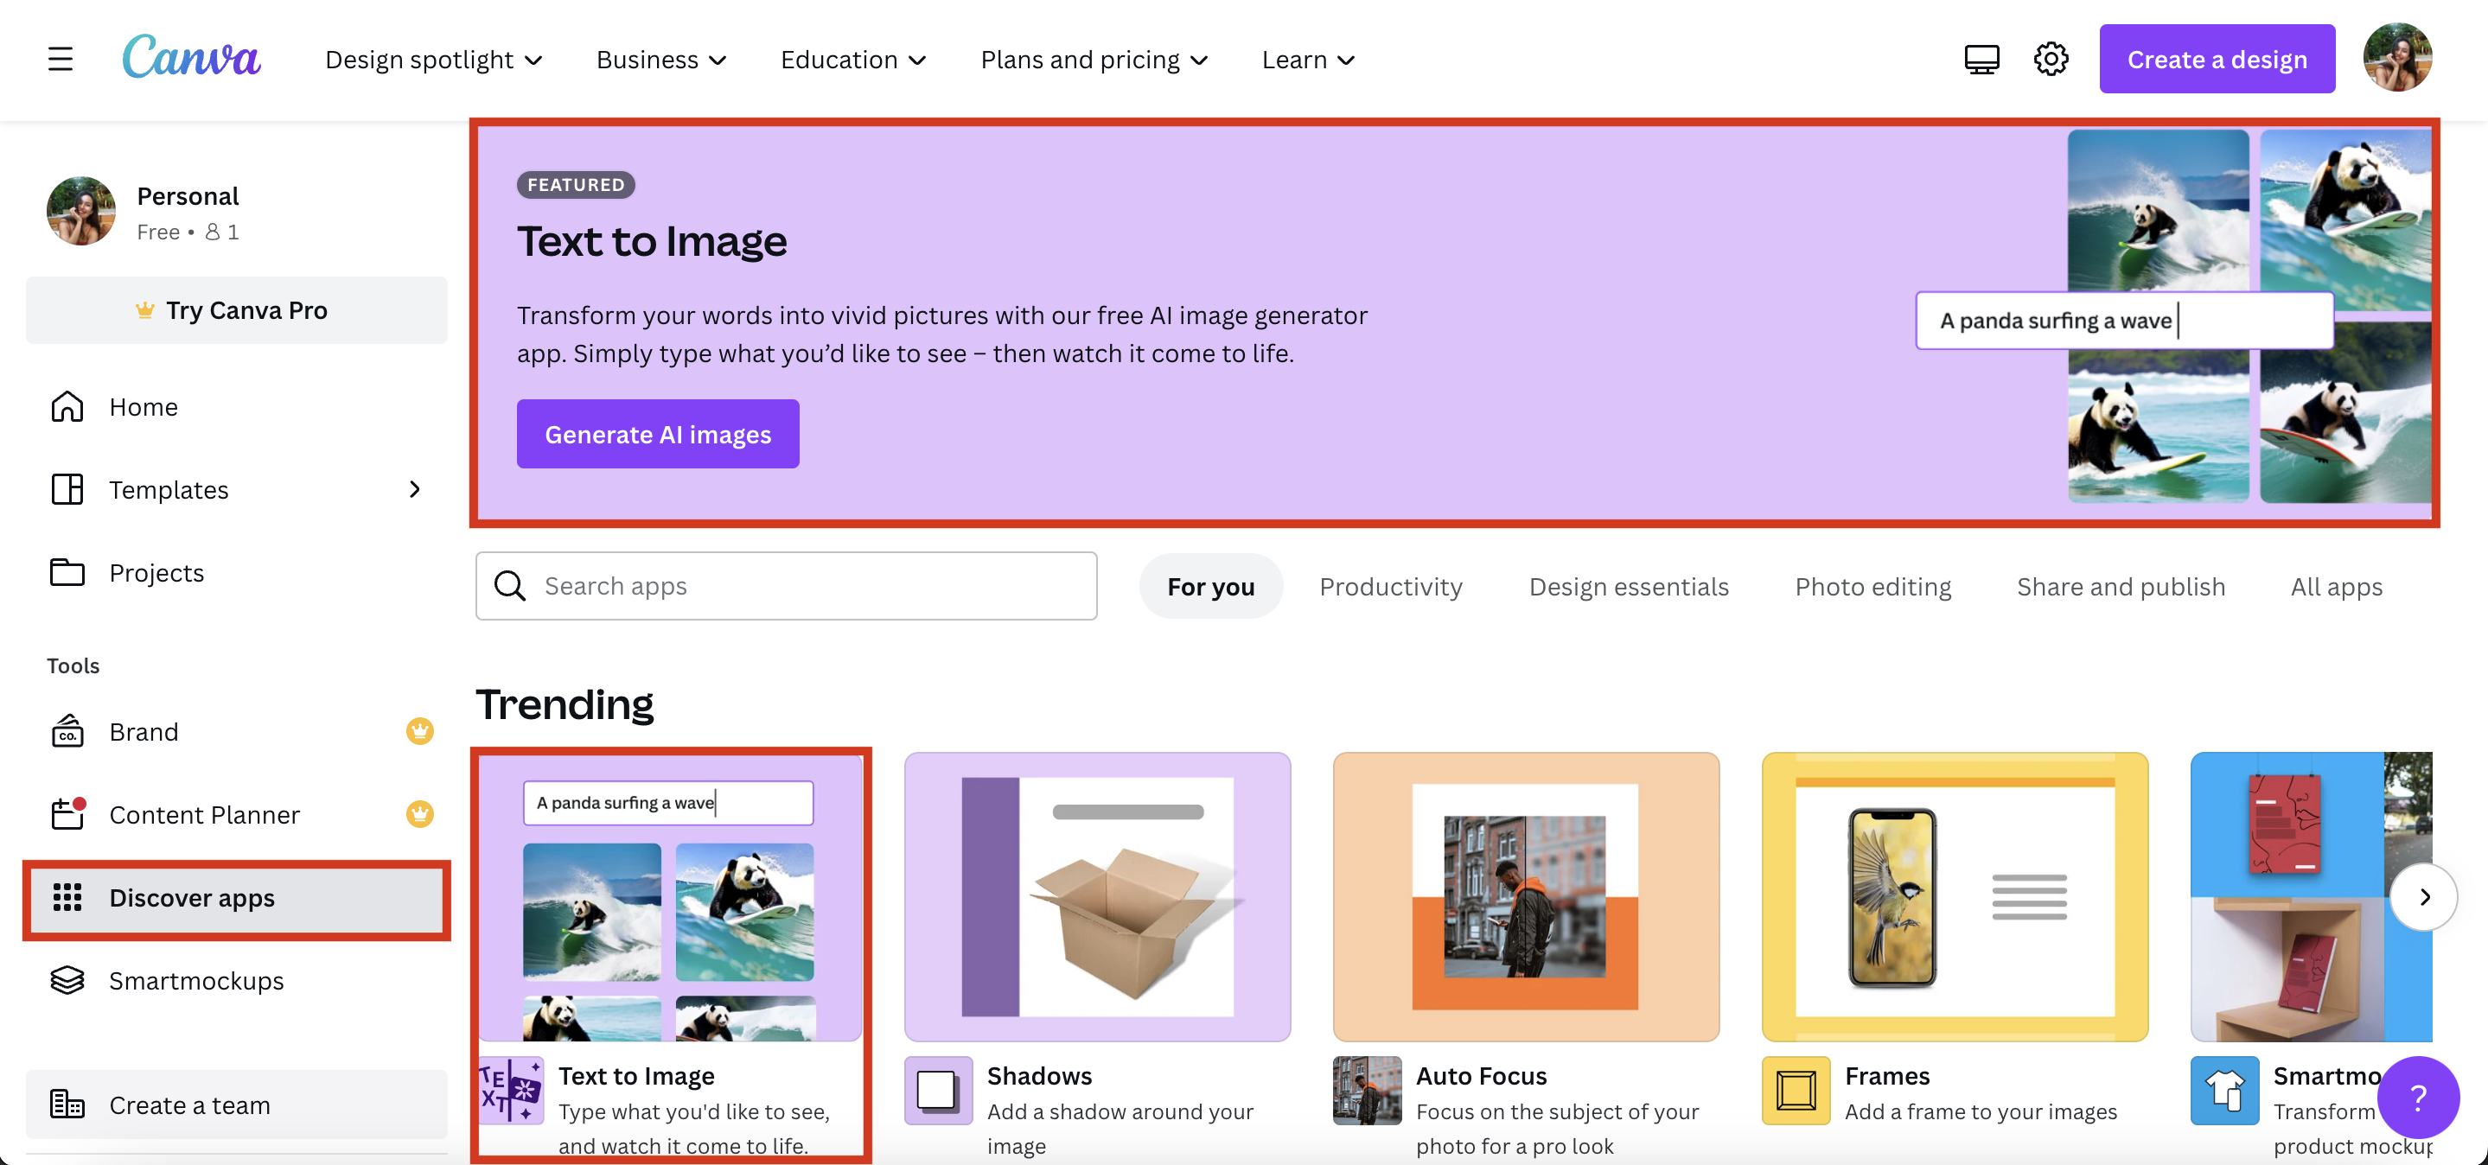
Task: Open the Learn dropdown
Action: [1309, 60]
